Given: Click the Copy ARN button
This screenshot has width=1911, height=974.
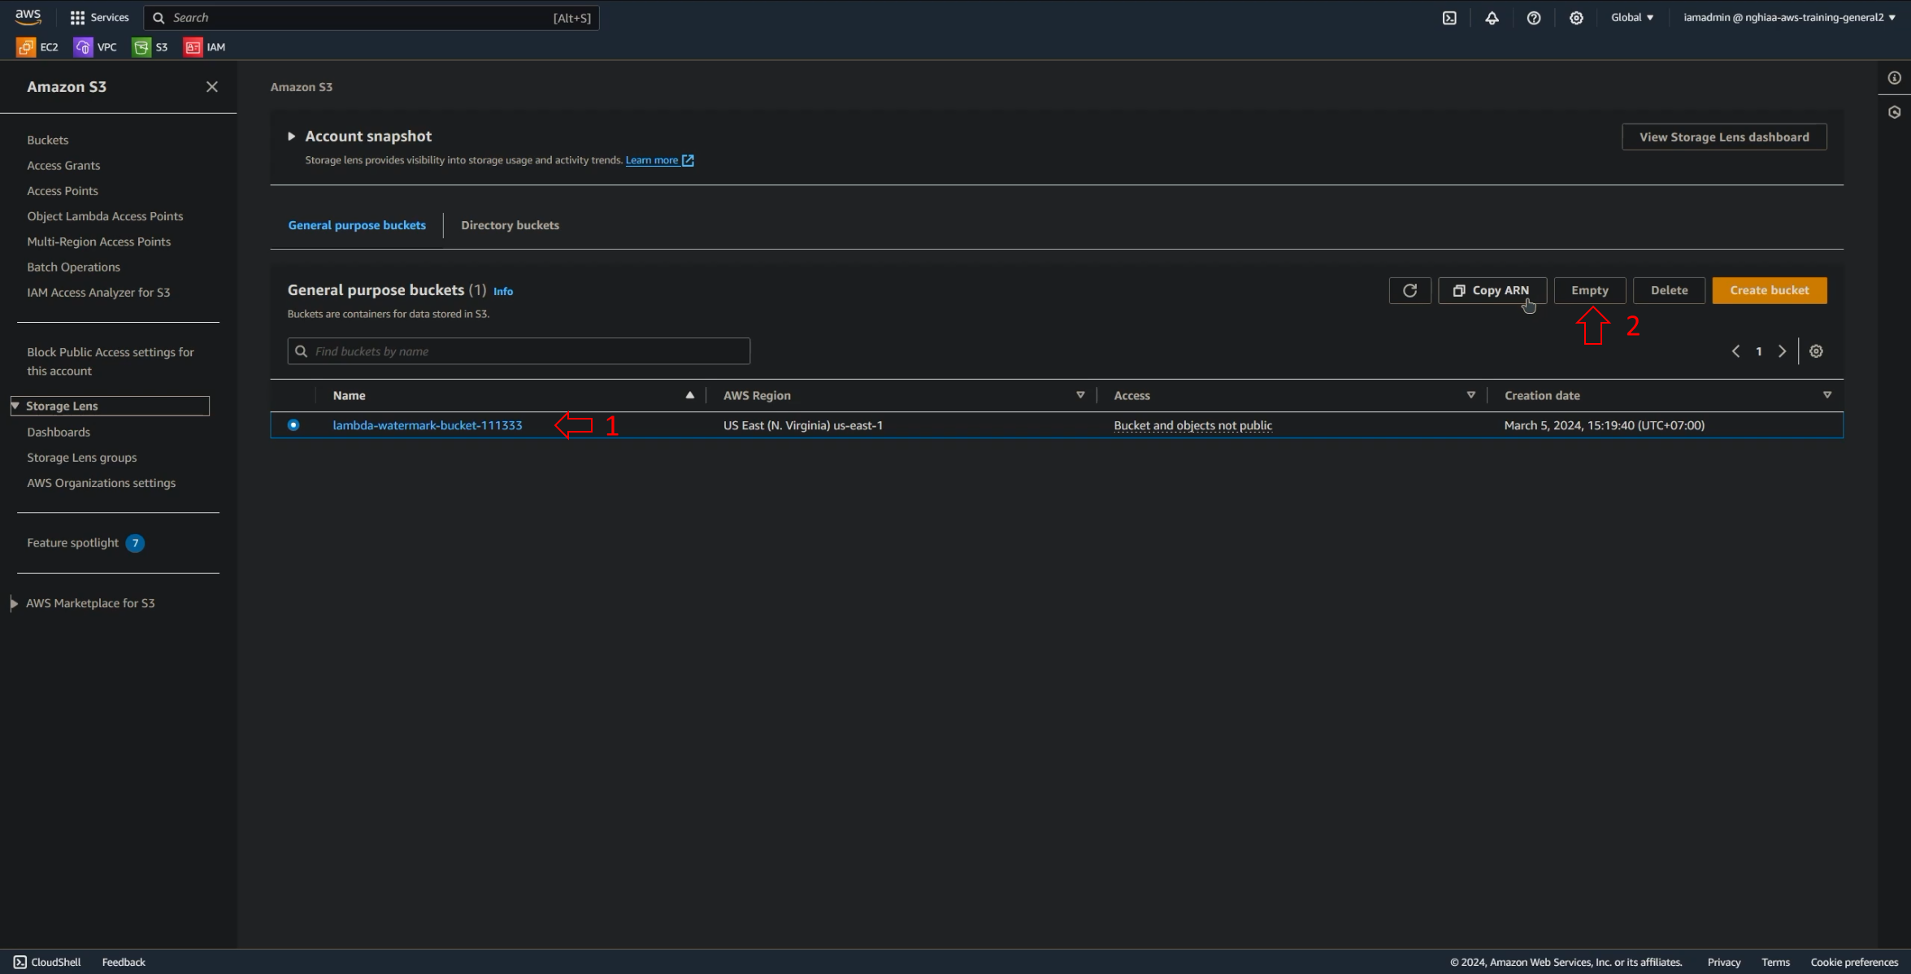Looking at the screenshot, I should point(1492,289).
